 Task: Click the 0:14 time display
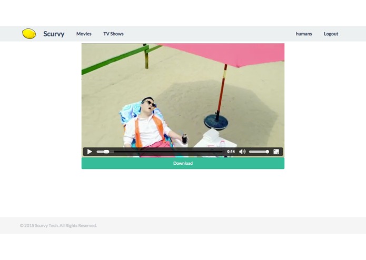(231, 152)
